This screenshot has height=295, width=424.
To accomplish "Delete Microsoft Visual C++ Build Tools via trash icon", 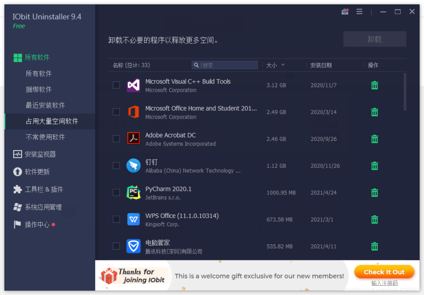I will pyautogui.click(x=374, y=85).
